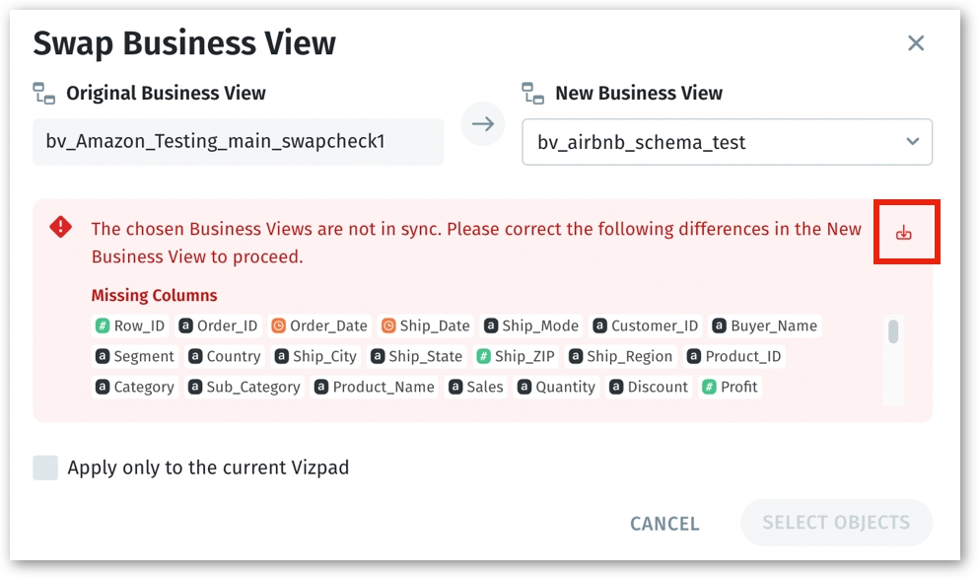
Task: Open the New Business View dropdown
Action: [727, 142]
